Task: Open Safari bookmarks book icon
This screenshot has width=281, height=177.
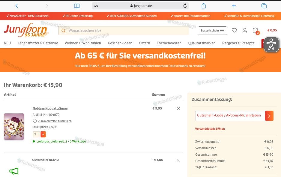Action: pos(77,6)
